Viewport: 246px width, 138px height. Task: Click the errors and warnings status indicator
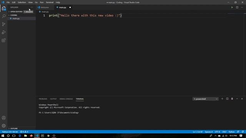click(x=24, y=132)
